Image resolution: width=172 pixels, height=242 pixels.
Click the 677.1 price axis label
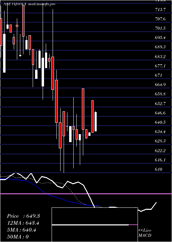pos(160,66)
